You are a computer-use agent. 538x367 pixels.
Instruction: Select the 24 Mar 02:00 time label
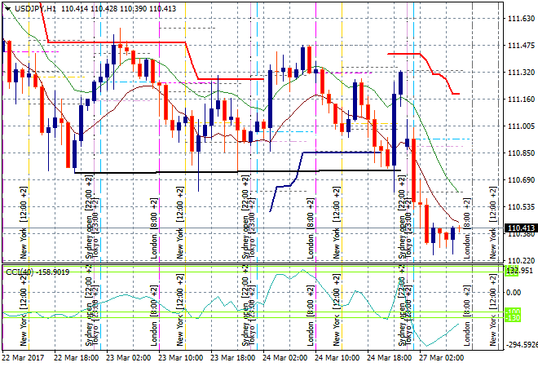(285, 357)
